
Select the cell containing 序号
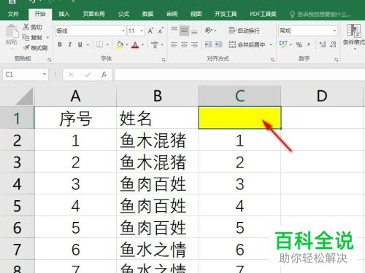(x=75, y=118)
